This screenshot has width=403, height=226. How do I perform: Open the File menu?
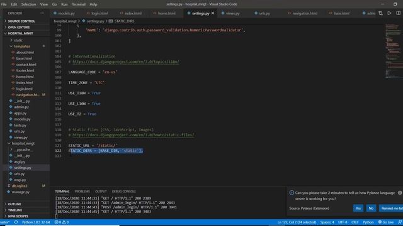tap(4, 4)
